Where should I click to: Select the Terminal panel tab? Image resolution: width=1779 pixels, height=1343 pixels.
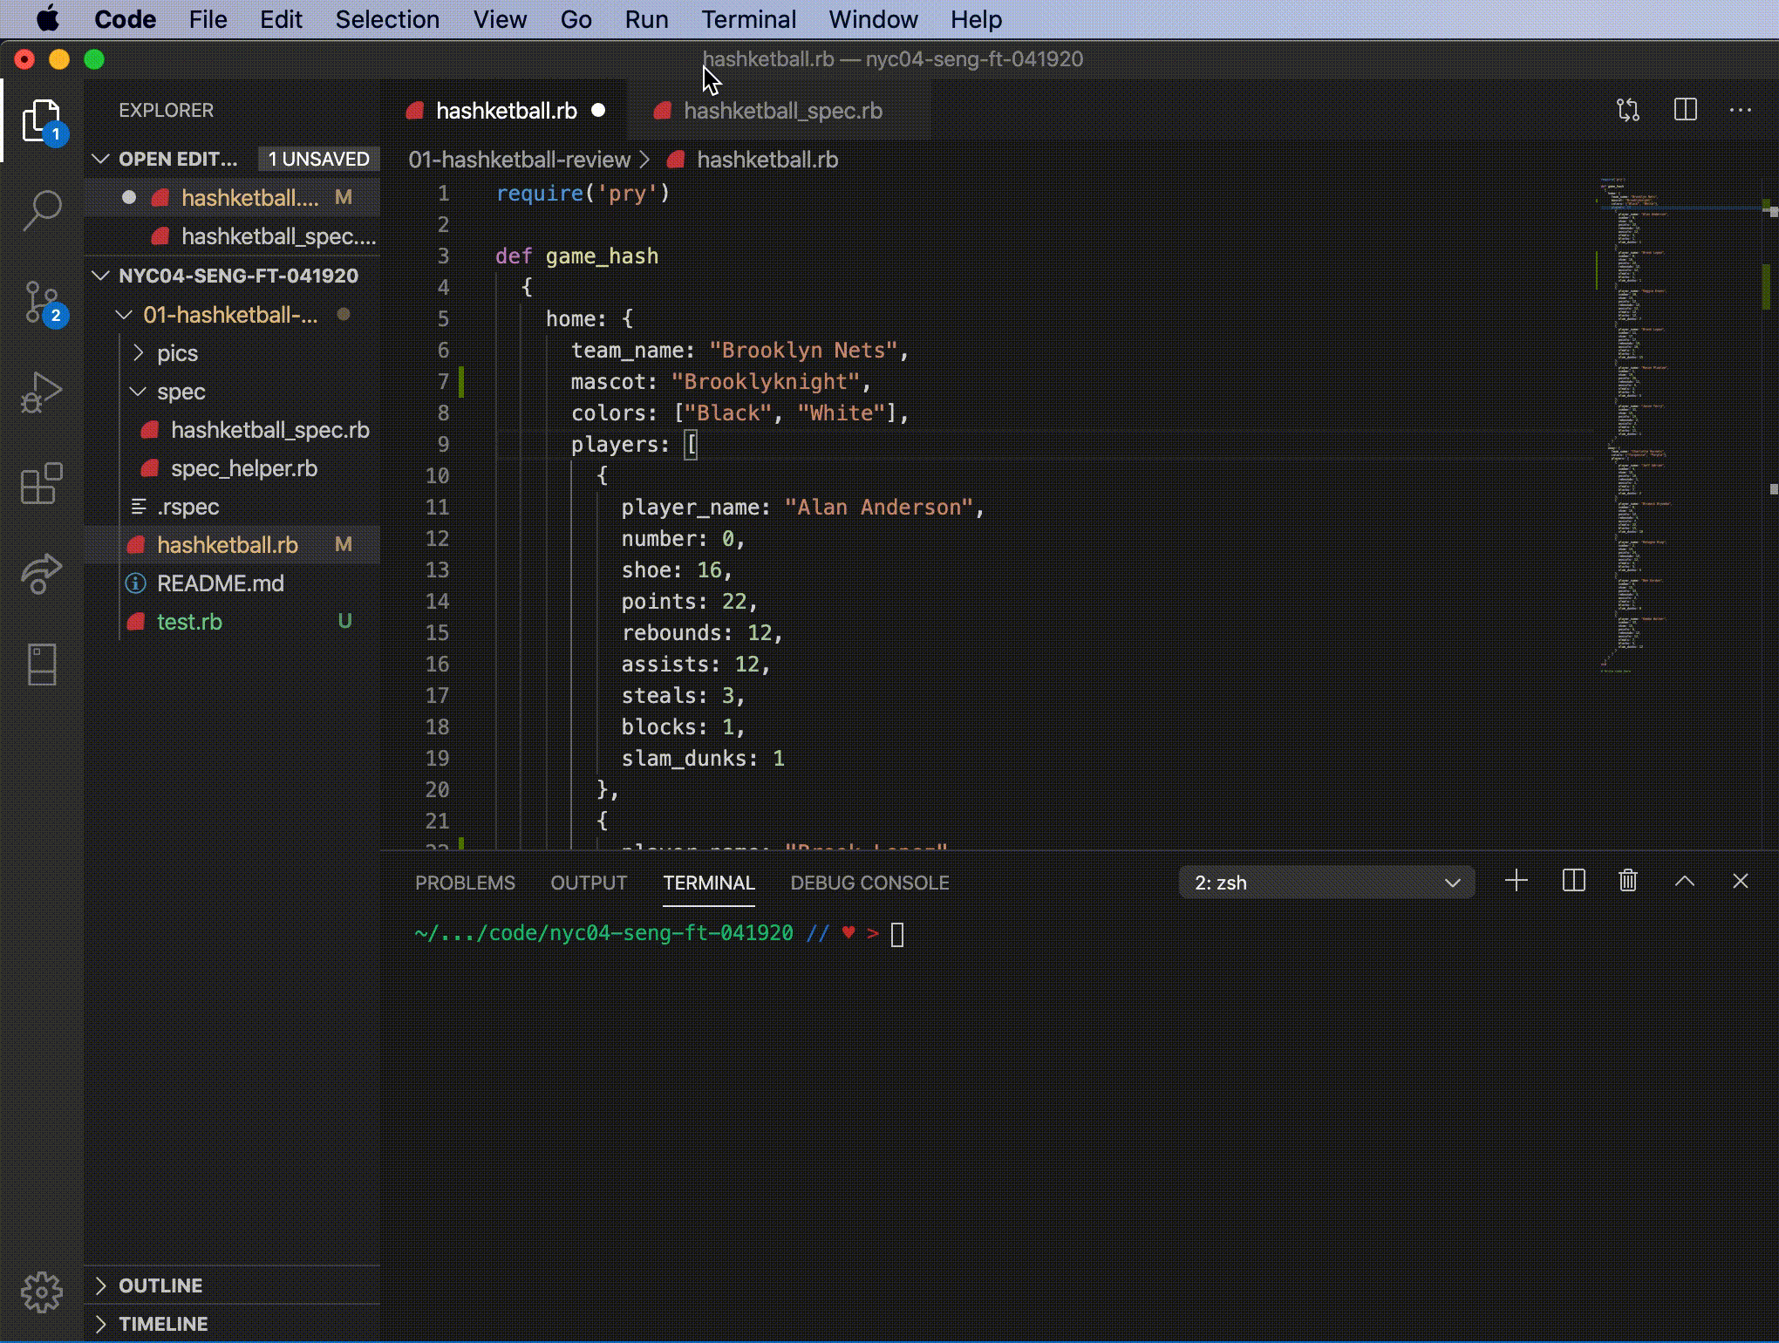709,883
